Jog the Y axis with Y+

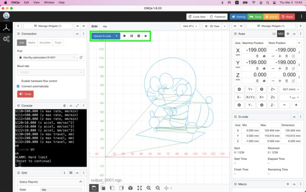[250, 89]
